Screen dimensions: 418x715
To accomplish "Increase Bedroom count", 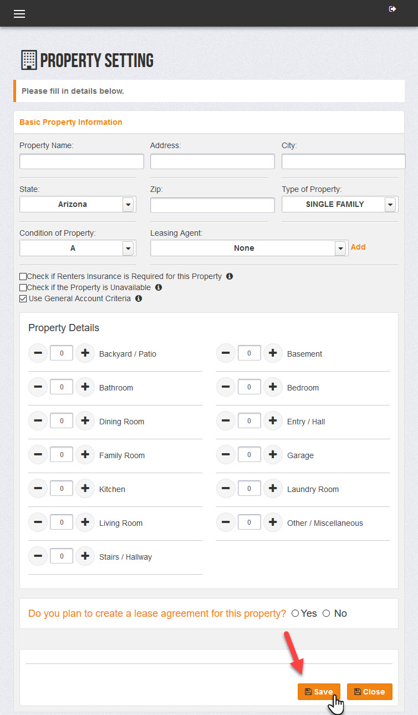I will pyautogui.click(x=273, y=387).
